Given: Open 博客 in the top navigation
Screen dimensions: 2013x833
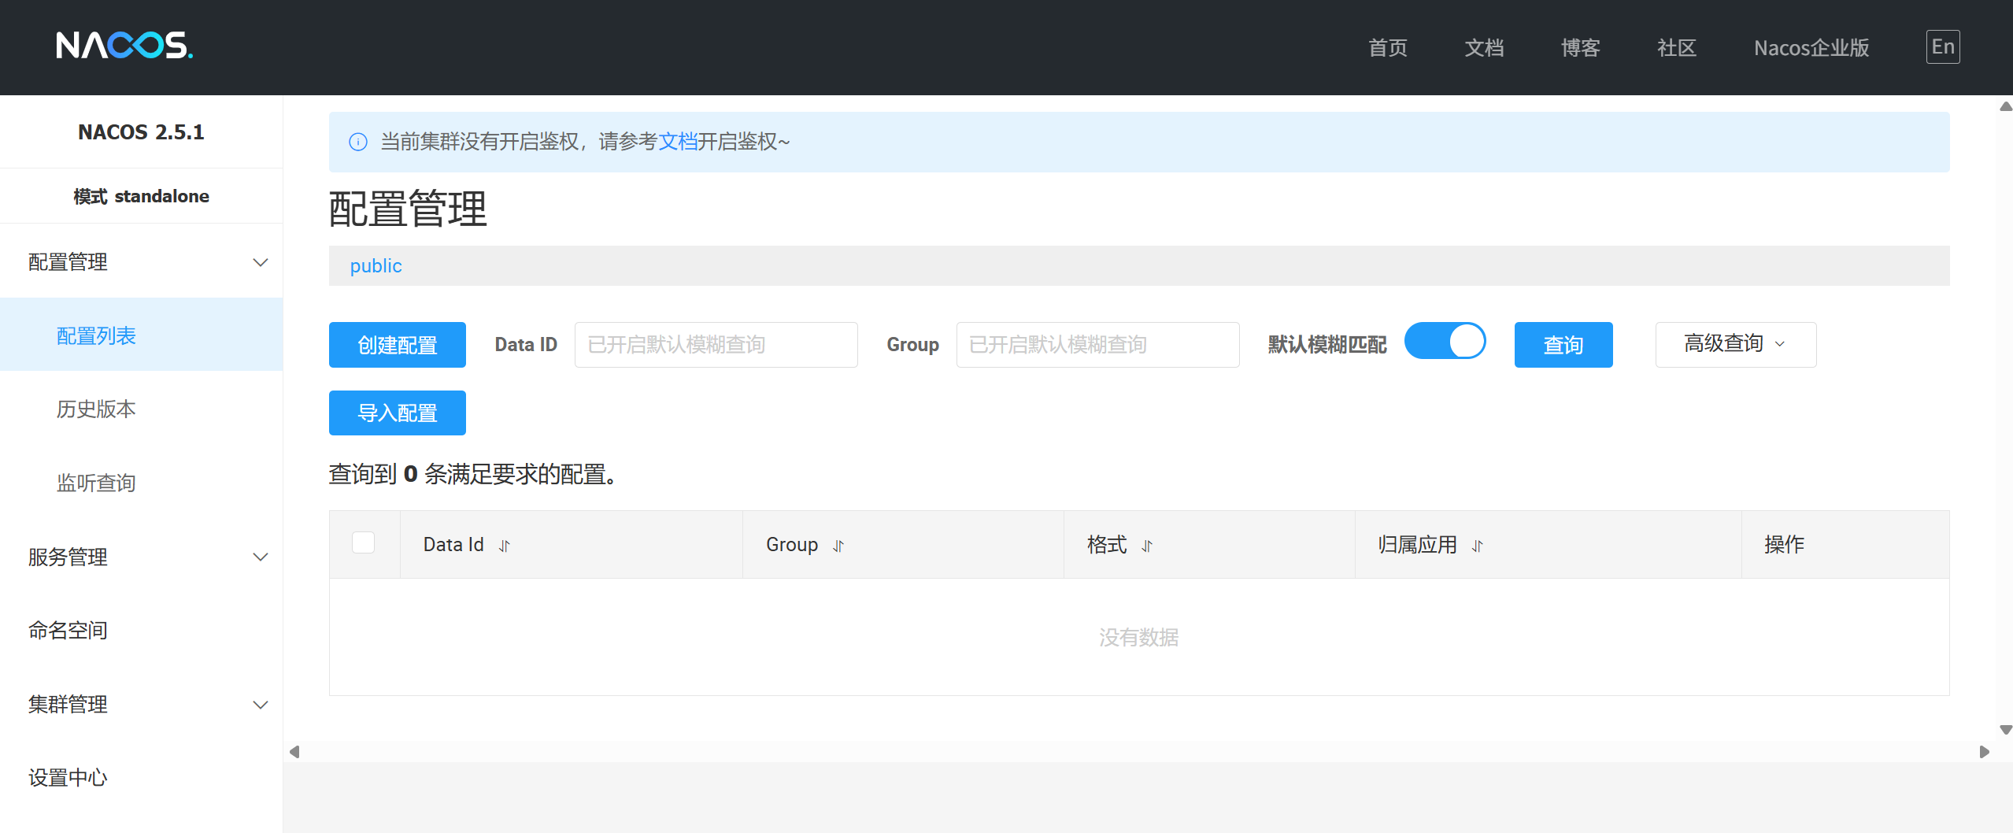Looking at the screenshot, I should point(1581,48).
